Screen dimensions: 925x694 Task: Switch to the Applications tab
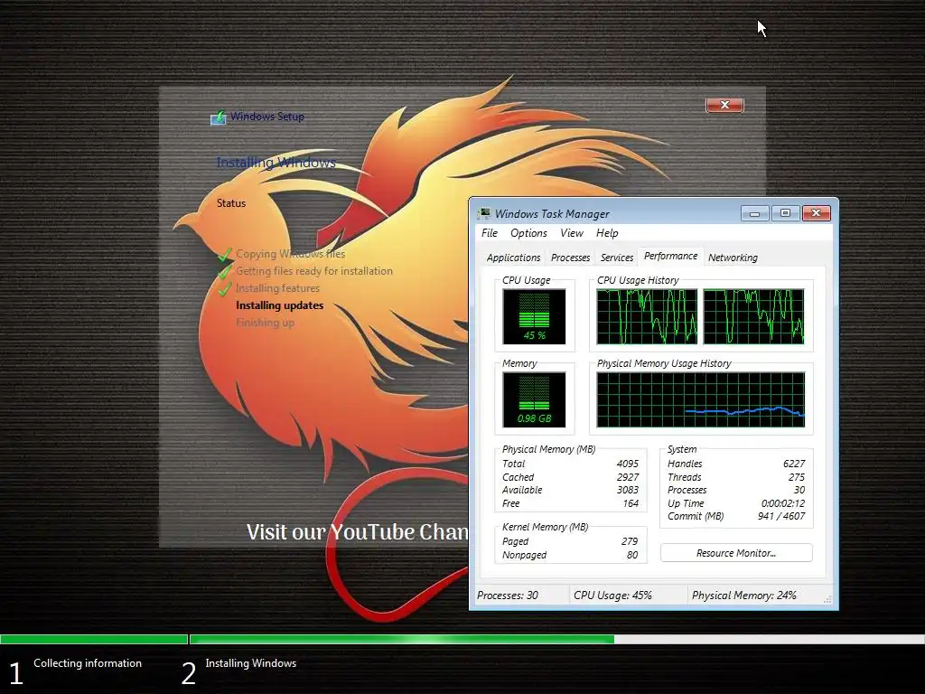513,258
